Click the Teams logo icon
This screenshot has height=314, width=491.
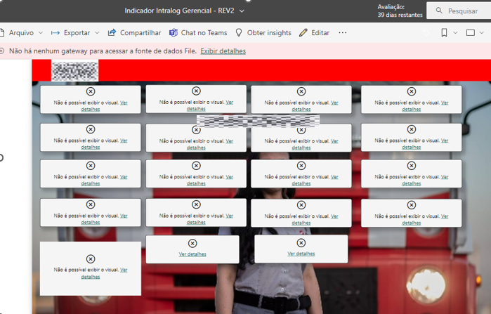coord(174,33)
